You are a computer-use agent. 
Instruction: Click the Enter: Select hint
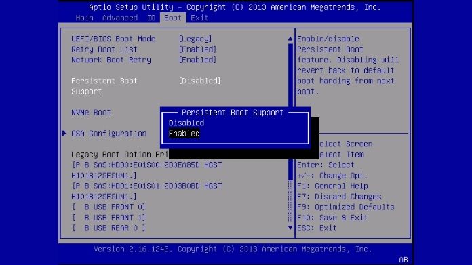pos(326,165)
